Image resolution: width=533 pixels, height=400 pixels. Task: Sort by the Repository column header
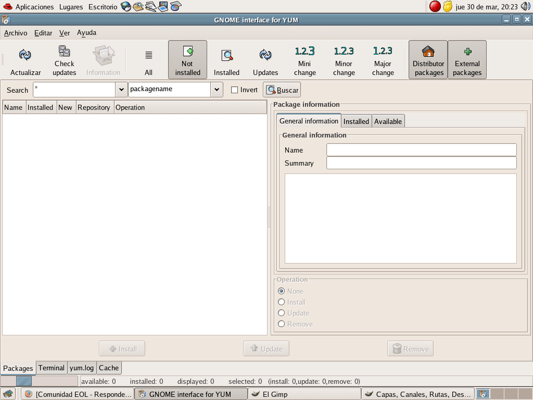tap(95, 107)
